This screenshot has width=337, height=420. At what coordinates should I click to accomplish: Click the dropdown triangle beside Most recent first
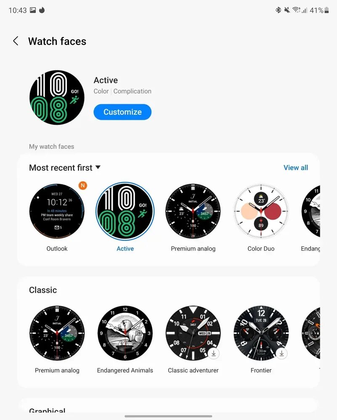pos(98,167)
